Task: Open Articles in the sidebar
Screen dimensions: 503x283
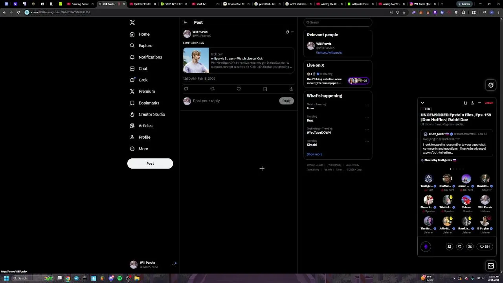Action: click(x=141, y=126)
